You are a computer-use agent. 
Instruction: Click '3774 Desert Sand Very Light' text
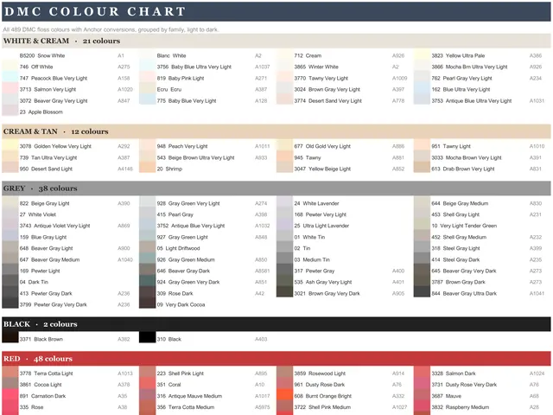click(328, 100)
